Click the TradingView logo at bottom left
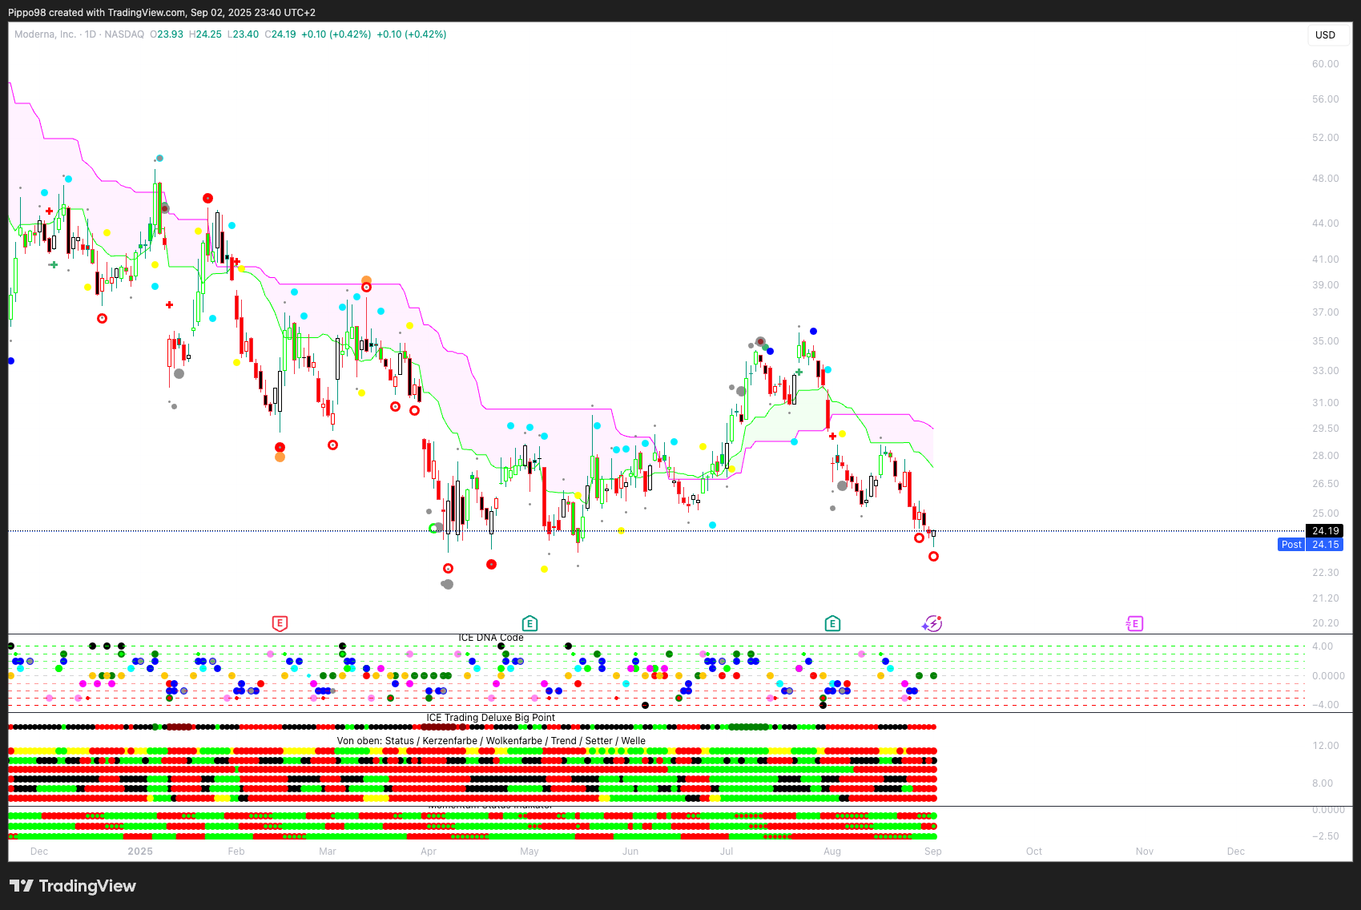Screen dimensions: 1361x910 [x=73, y=886]
